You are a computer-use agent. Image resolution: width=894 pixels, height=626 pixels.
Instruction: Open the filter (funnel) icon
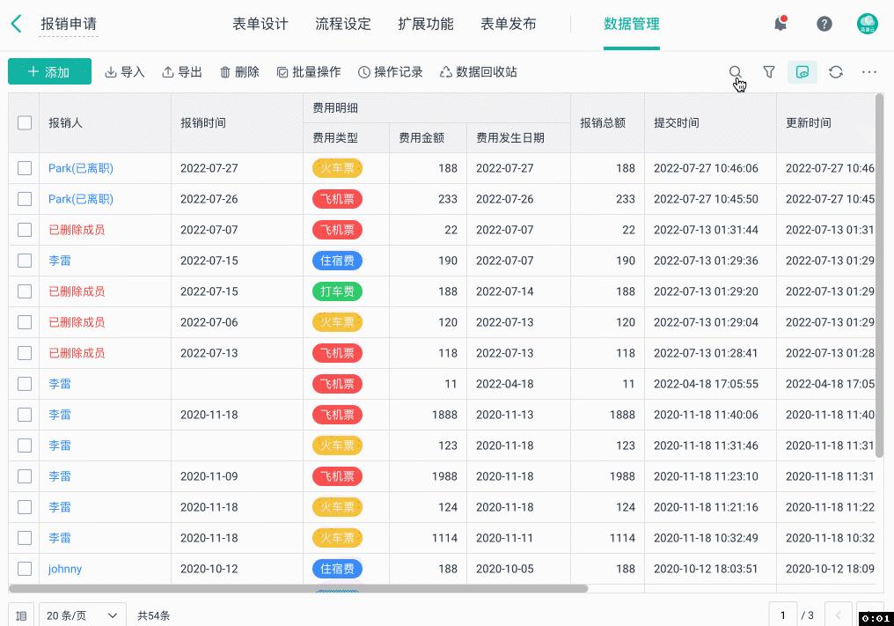click(769, 72)
